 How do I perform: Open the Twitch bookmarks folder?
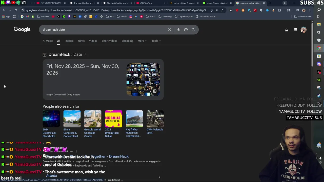click(x=121, y=16)
